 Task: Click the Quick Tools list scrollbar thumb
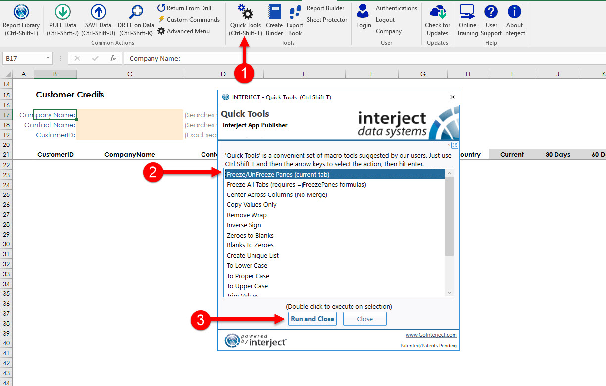pyautogui.click(x=450, y=216)
